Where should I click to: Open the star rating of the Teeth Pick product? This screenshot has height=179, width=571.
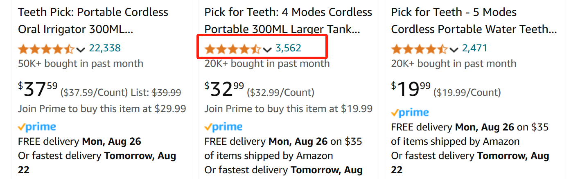[46, 49]
